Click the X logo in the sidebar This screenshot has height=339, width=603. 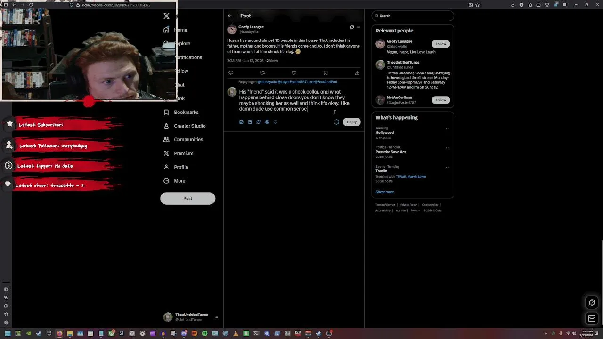[x=166, y=16]
